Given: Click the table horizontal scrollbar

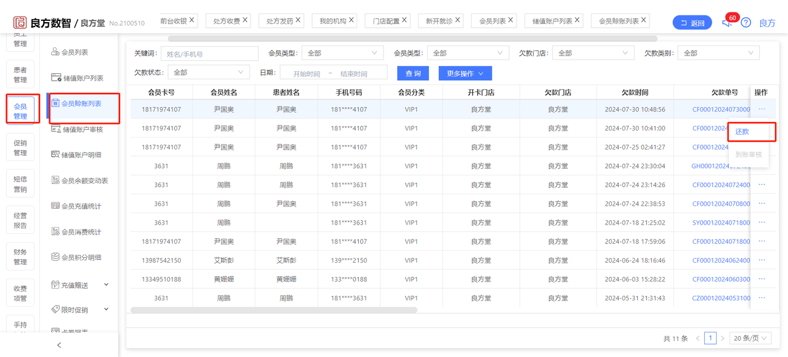Looking at the screenshot, I should point(275,310).
